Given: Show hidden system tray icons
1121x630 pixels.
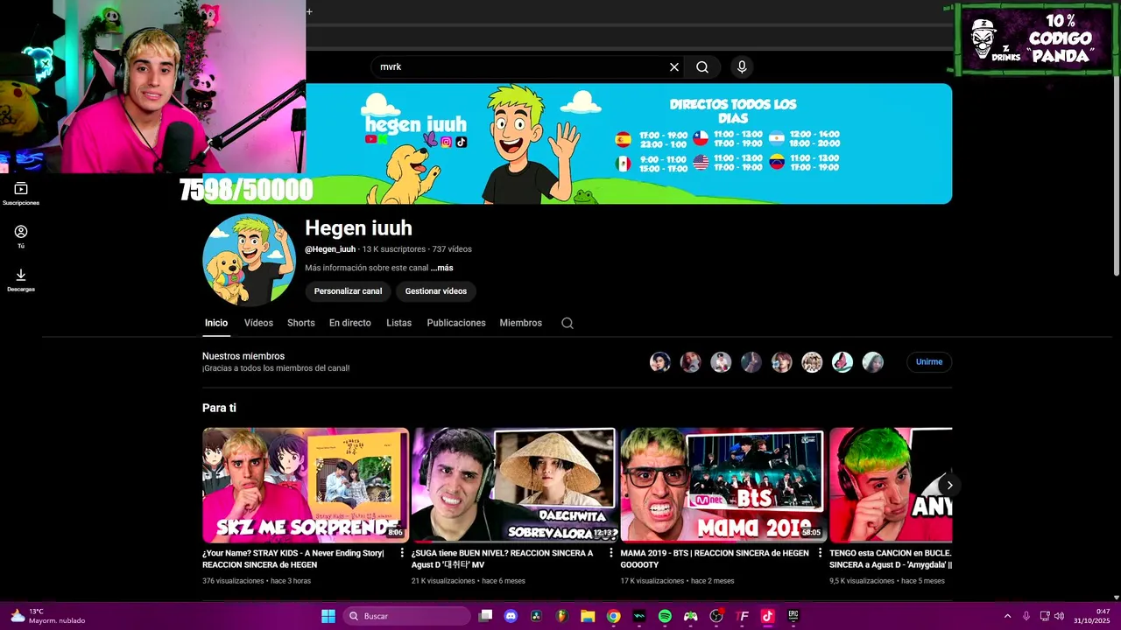Looking at the screenshot, I should point(1007,616).
